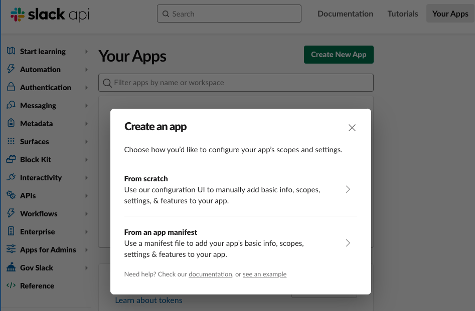
Task: Choose the From an app manifest option
Action: 241,243
